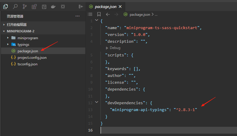Open the explorer panel more actions ellipsis
Screen dimensions: 237x136
click(x=78, y=16)
